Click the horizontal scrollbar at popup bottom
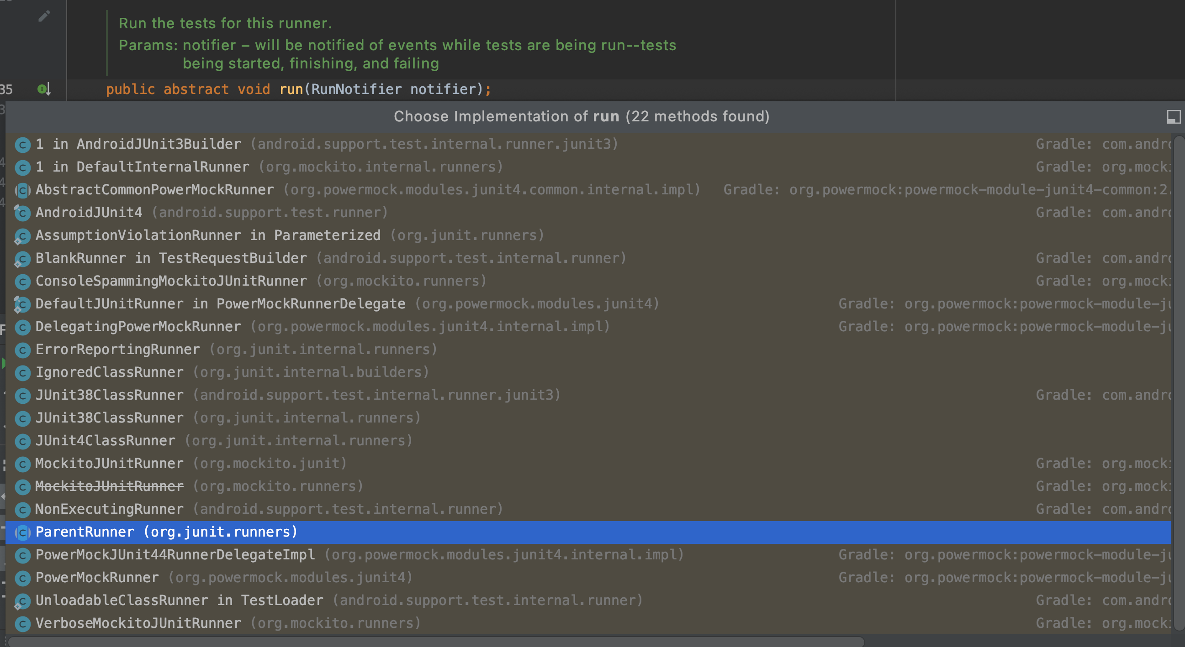Image resolution: width=1185 pixels, height=647 pixels. [436, 642]
